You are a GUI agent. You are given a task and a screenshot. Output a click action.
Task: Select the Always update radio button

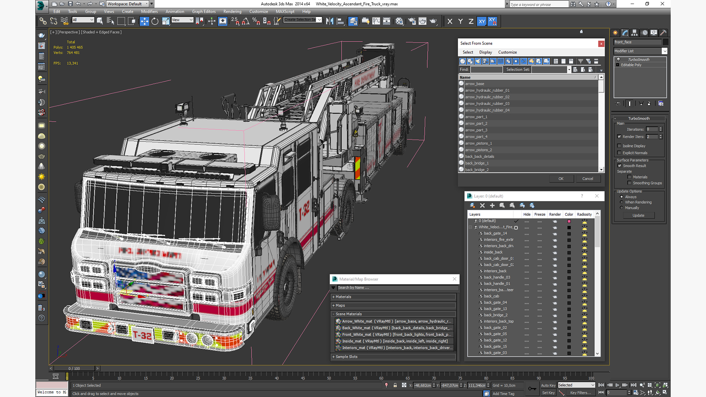click(x=622, y=197)
